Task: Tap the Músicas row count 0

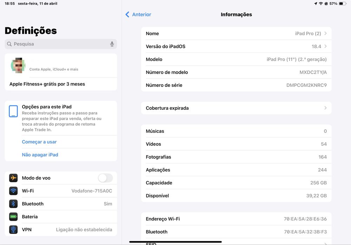Action: [325, 131]
